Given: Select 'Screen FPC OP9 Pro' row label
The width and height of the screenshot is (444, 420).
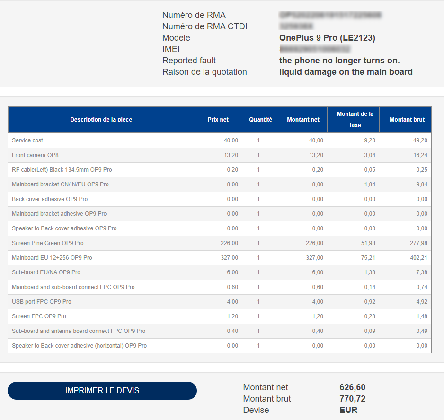Looking at the screenshot, I should coord(39,316).
